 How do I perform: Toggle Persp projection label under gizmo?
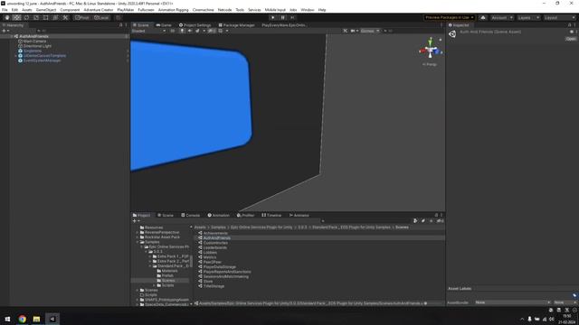click(x=430, y=64)
